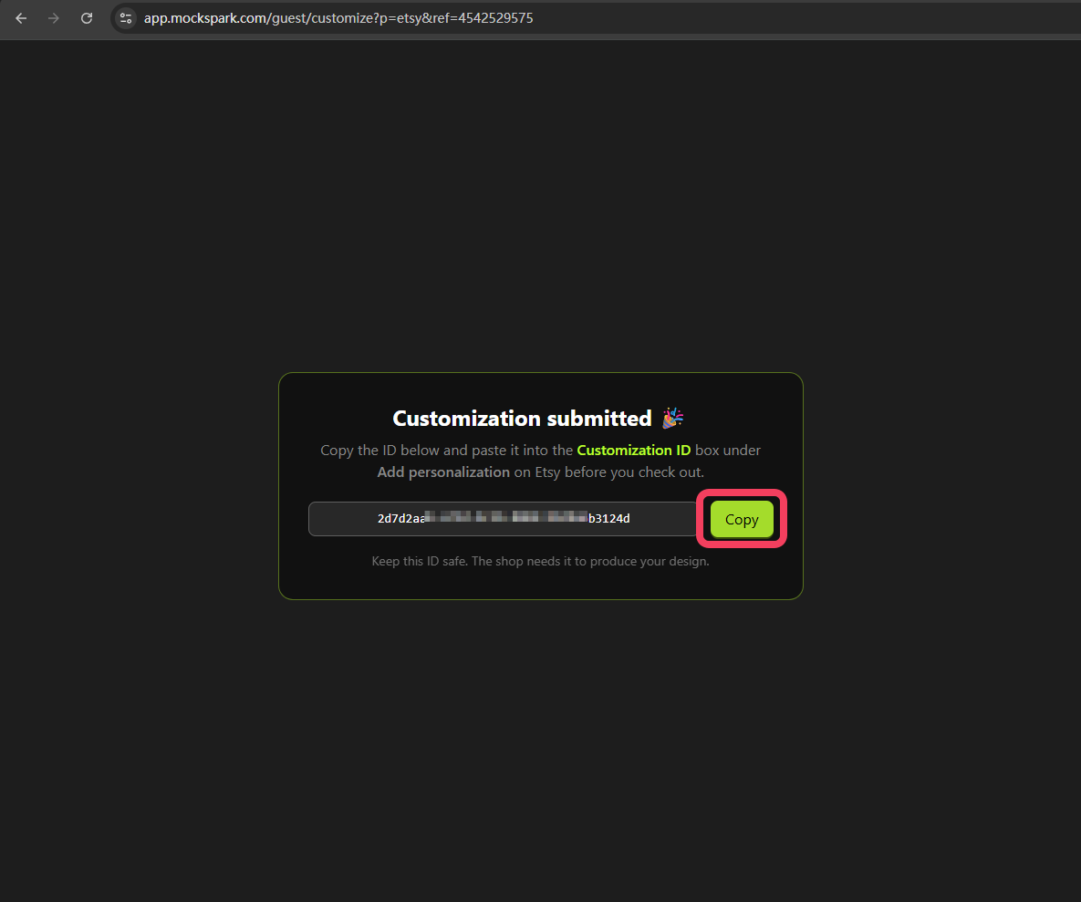
Task: Click the browser forward arrow
Action: (54, 18)
